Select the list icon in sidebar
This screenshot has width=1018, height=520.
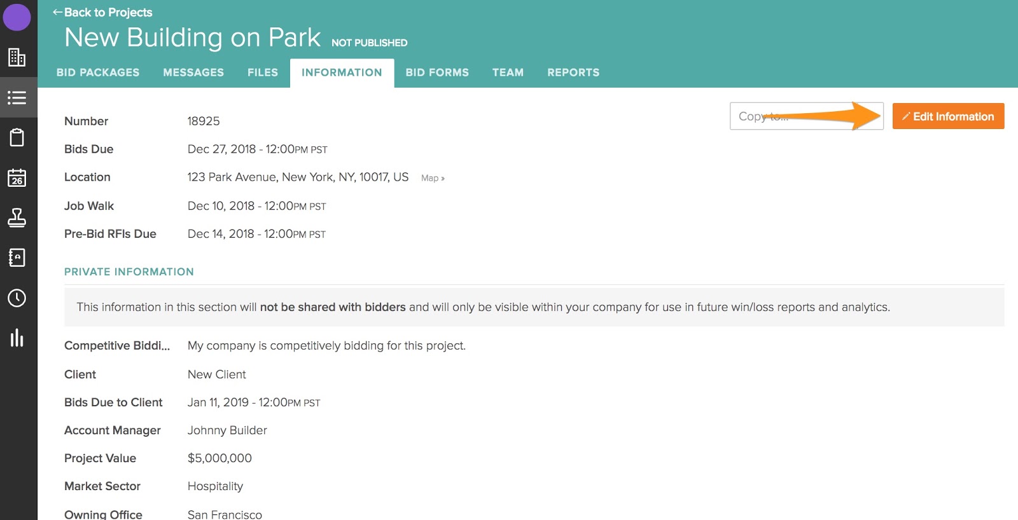pos(17,98)
